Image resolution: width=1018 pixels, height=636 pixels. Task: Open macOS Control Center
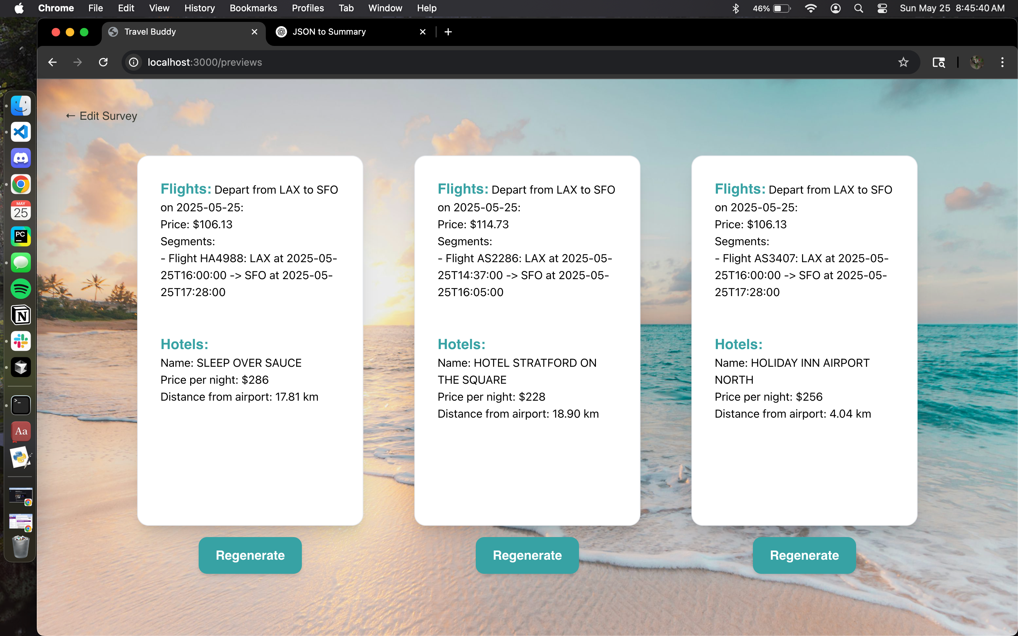882,8
